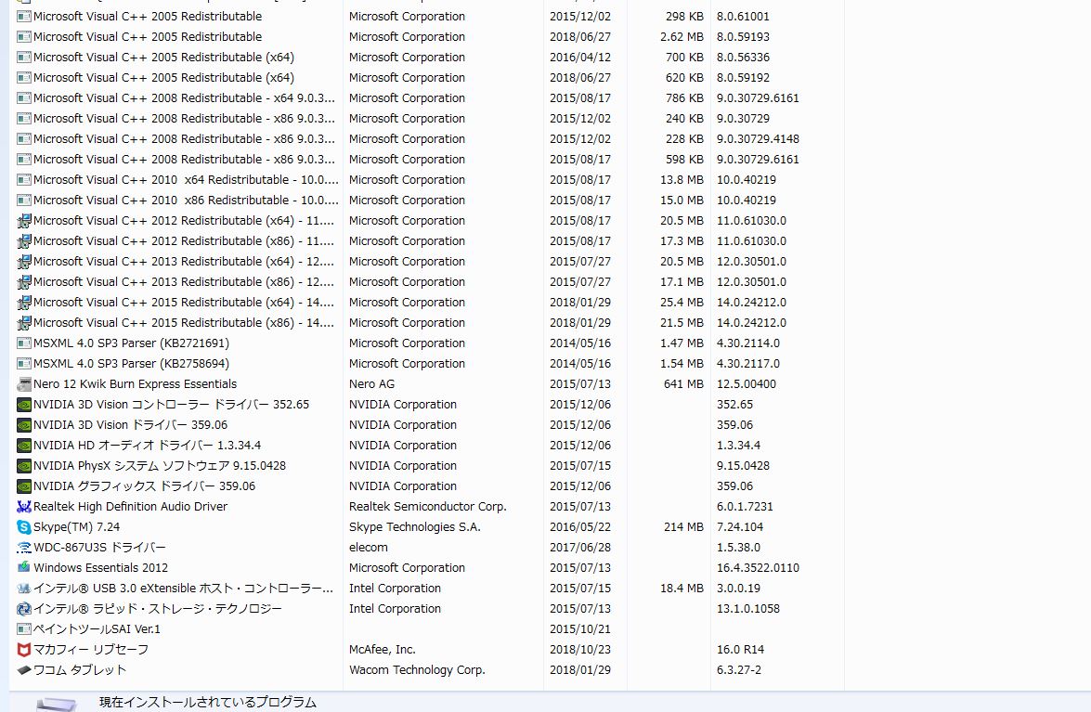Image resolution: width=1091 pixels, height=712 pixels.
Task: Click the install date 2016/05/22
Action: (x=580, y=527)
